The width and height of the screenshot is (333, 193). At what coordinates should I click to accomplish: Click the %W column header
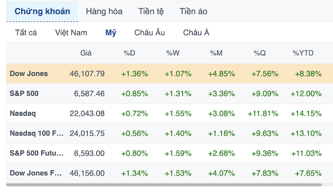(x=173, y=53)
